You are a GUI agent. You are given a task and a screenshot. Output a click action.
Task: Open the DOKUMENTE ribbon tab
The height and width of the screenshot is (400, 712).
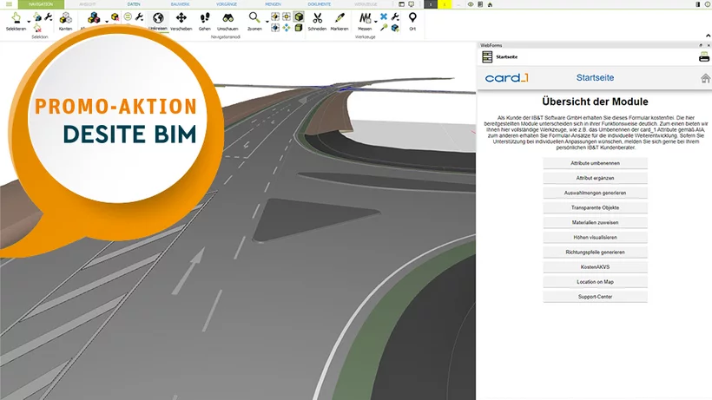point(320,4)
